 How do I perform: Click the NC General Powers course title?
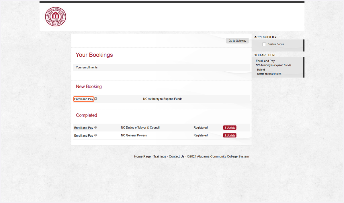click(x=134, y=135)
